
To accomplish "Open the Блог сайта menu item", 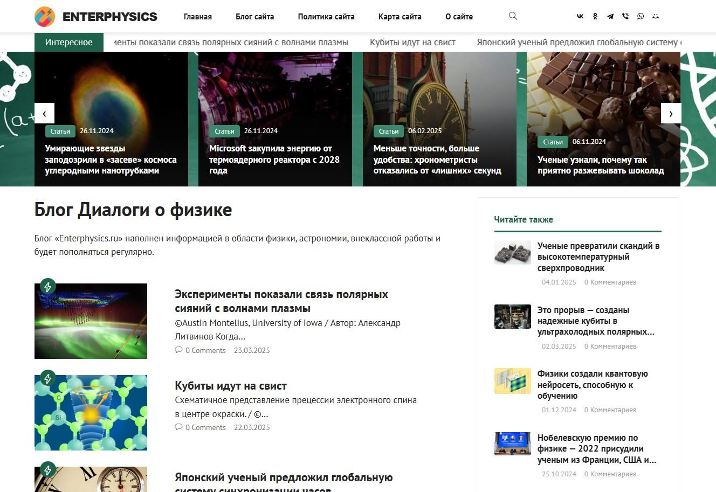I will 255,17.
